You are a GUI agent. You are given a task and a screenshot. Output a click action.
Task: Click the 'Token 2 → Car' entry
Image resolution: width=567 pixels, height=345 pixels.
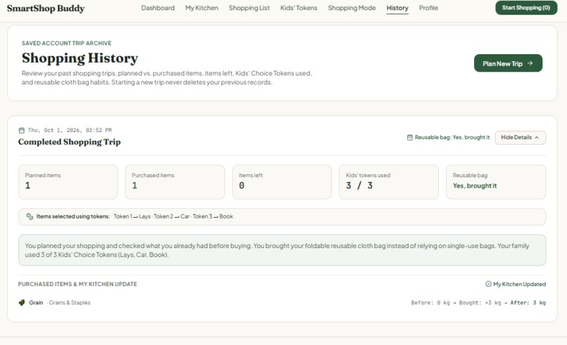(172, 216)
